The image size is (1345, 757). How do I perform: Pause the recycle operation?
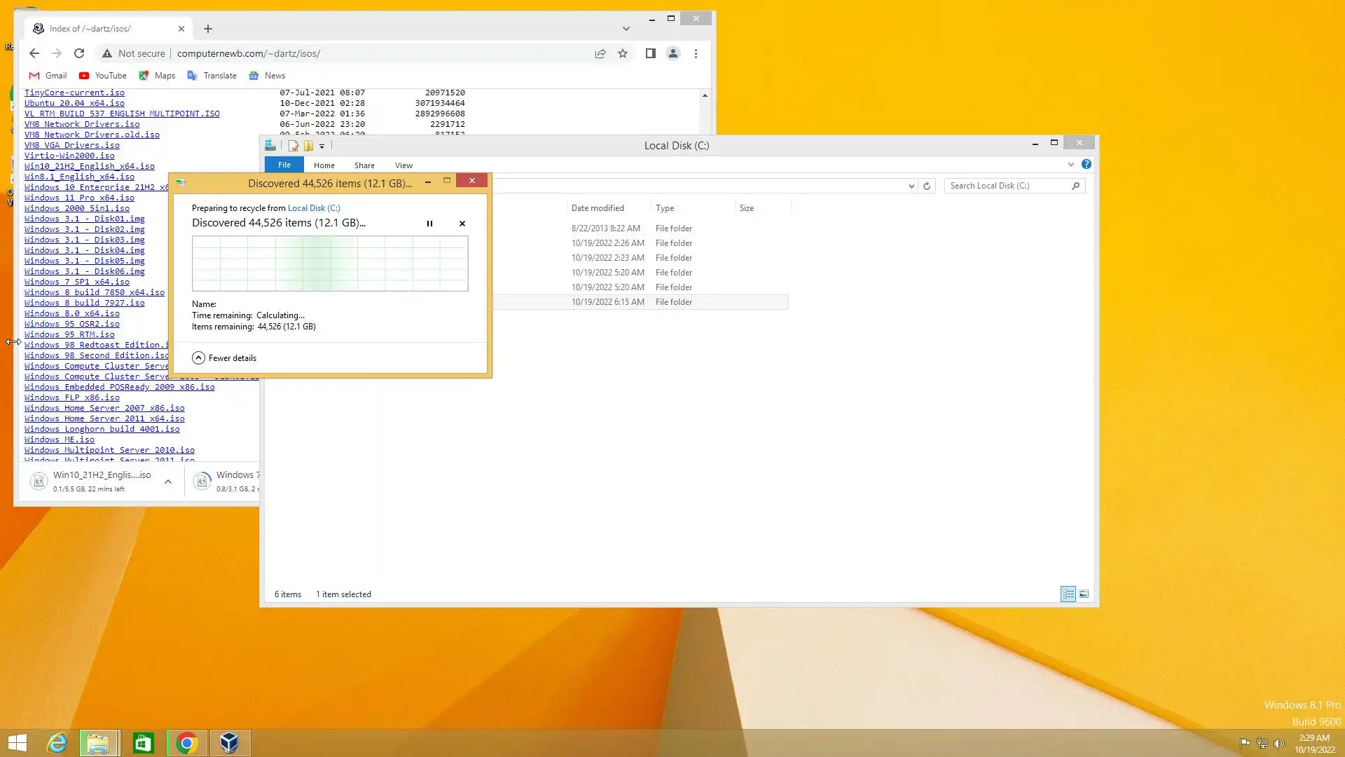pyautogui.click(x=429, y=224)
